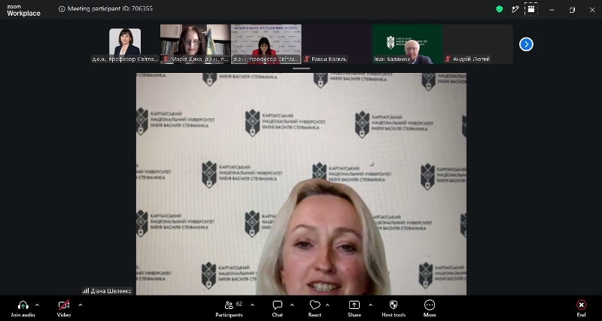Image resolution: width=602 pixels, height=321 pixels.
Task: Click the green encryption shield icon
Action: 500,9
